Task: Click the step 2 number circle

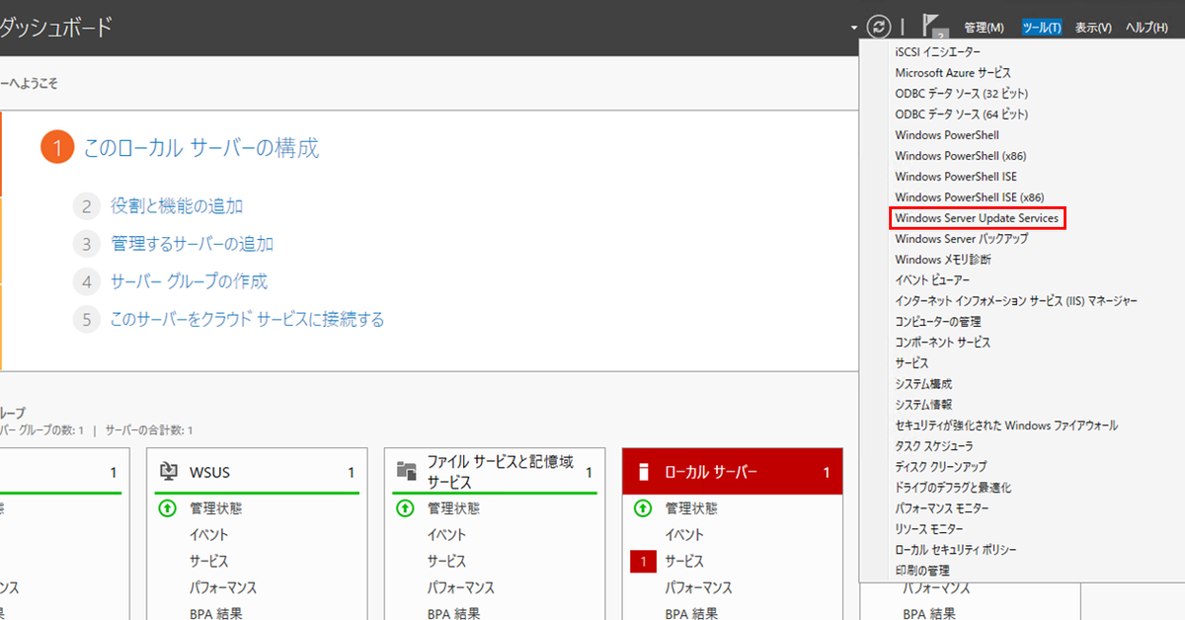Action: click(87, 206)
